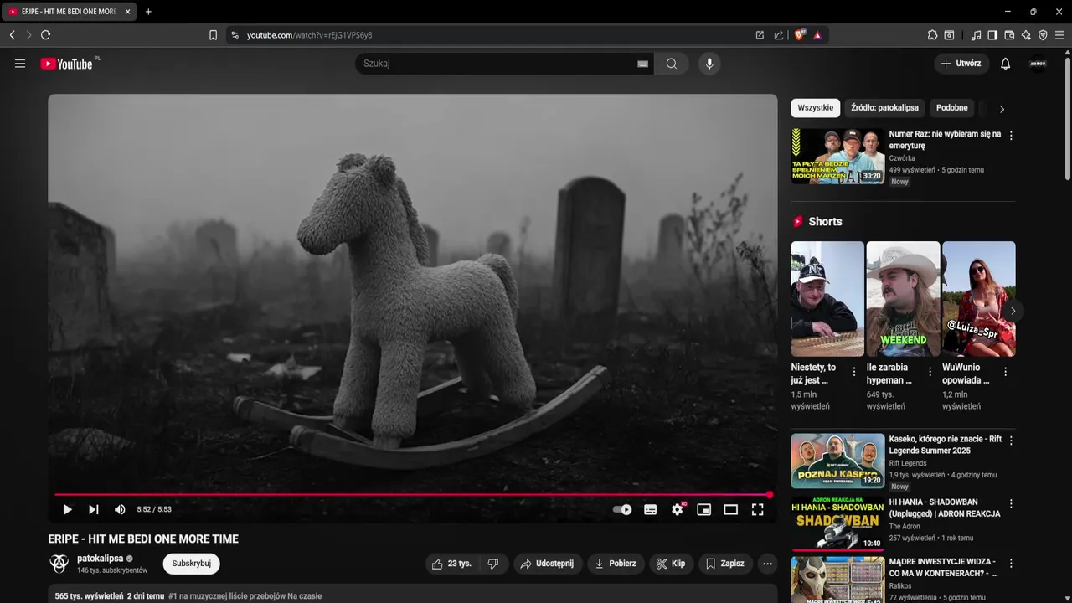Open browser extensions puzzle icon
The width and height of the screenshot is (1072, 603).
(932, 35)
